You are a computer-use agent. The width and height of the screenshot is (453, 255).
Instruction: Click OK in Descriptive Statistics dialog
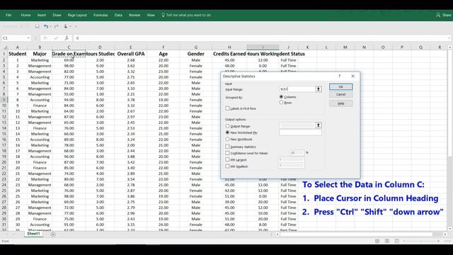click(341, 86)
